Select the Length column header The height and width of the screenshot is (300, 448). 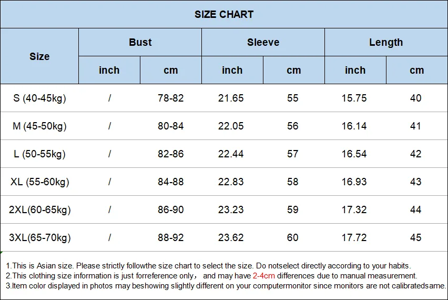[x=386, y=42]
